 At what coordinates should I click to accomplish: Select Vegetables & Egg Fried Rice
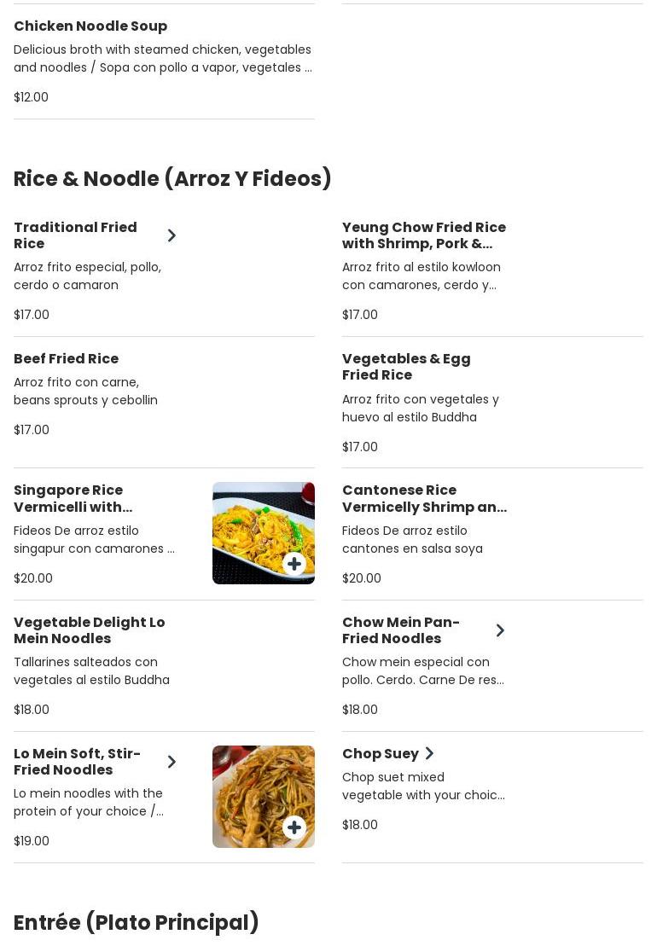pos(406,367)
